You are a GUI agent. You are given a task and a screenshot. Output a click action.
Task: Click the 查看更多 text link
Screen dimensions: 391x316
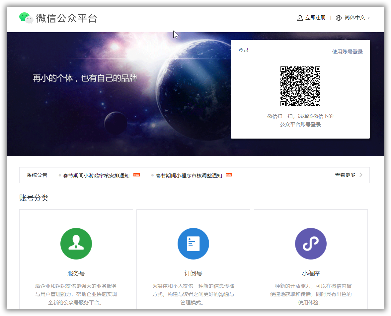point(345,175)
